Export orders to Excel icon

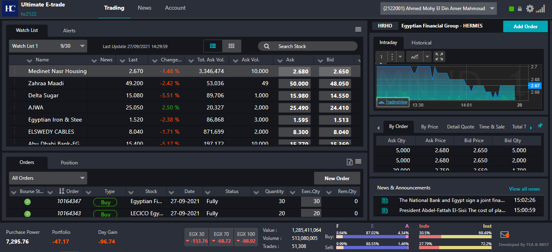(x=350, y=162)
